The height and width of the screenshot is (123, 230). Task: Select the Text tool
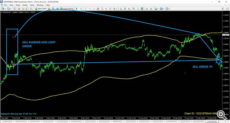106,9
